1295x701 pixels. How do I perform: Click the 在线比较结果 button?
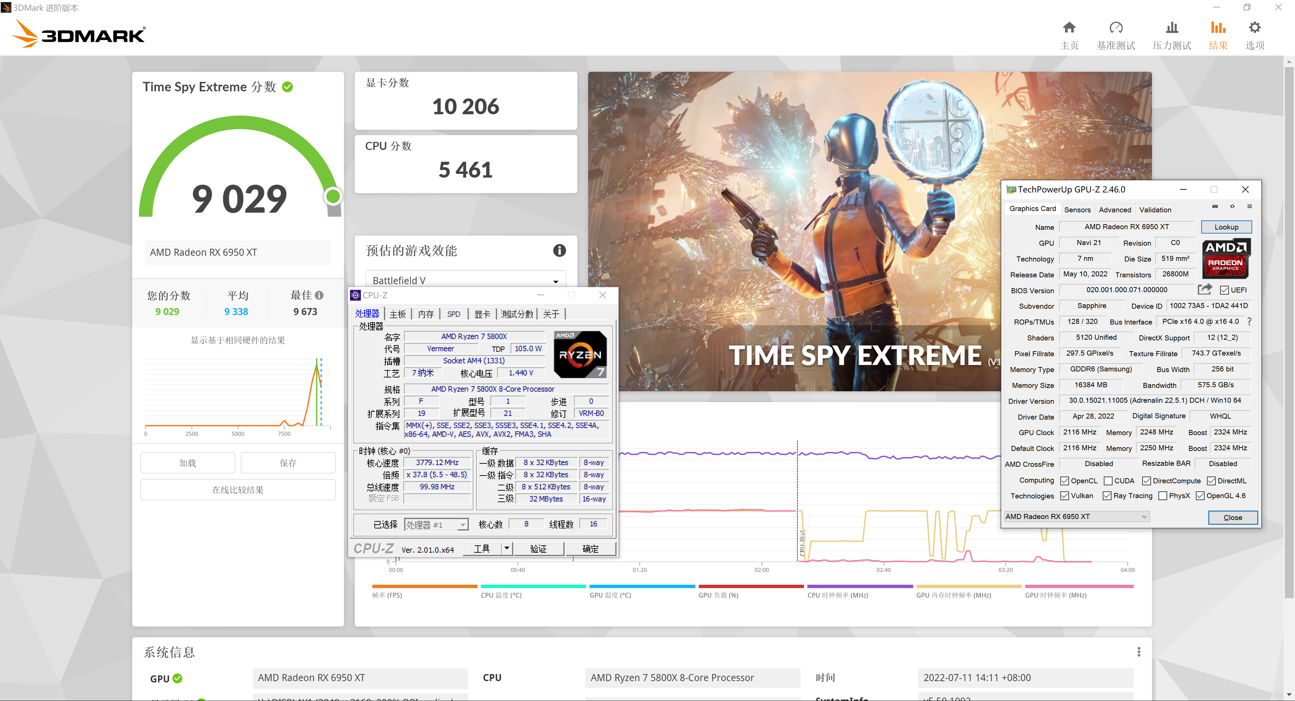(238, 489)
